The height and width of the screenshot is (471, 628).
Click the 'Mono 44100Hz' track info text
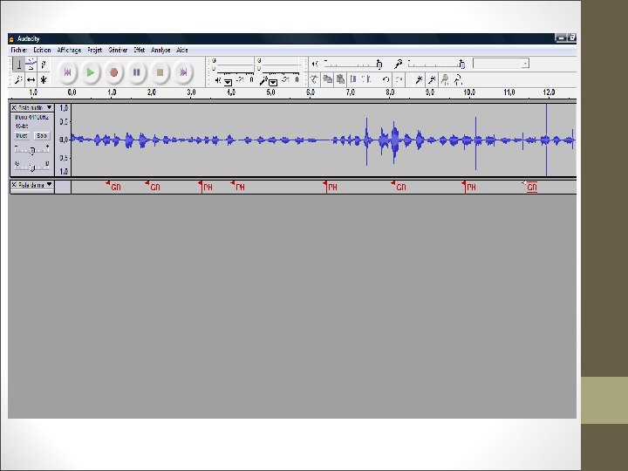[x=31, y=118]
